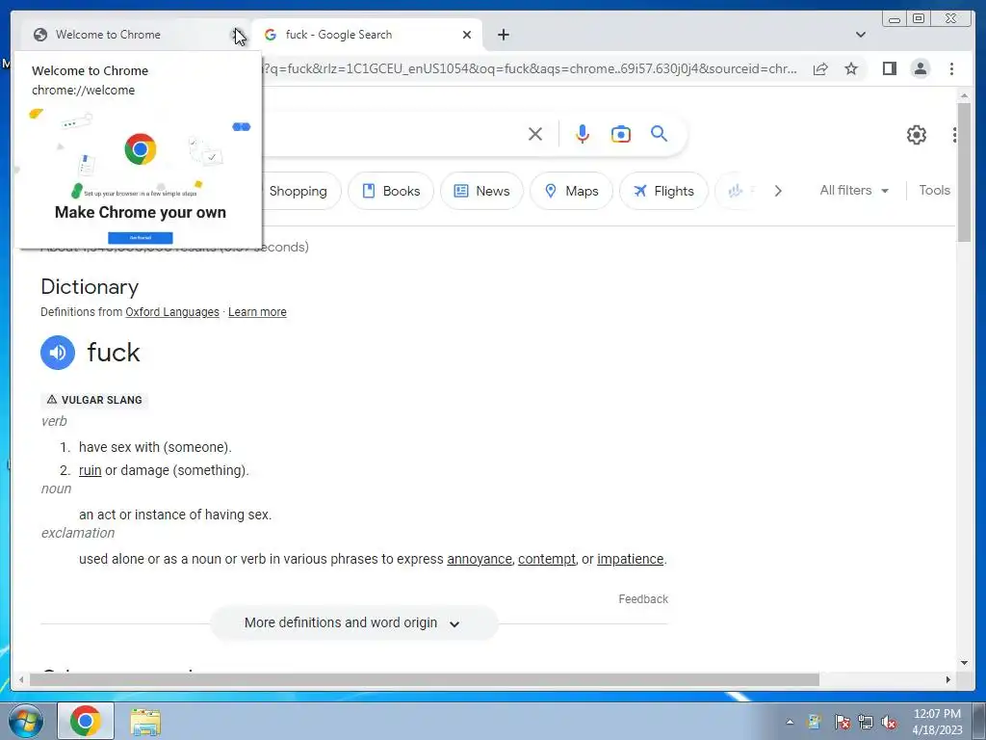Click the horizontal scroll left arrow
The width and height of the screenshot is (986, 740).
pyautogui.click(x=21, y=679)
